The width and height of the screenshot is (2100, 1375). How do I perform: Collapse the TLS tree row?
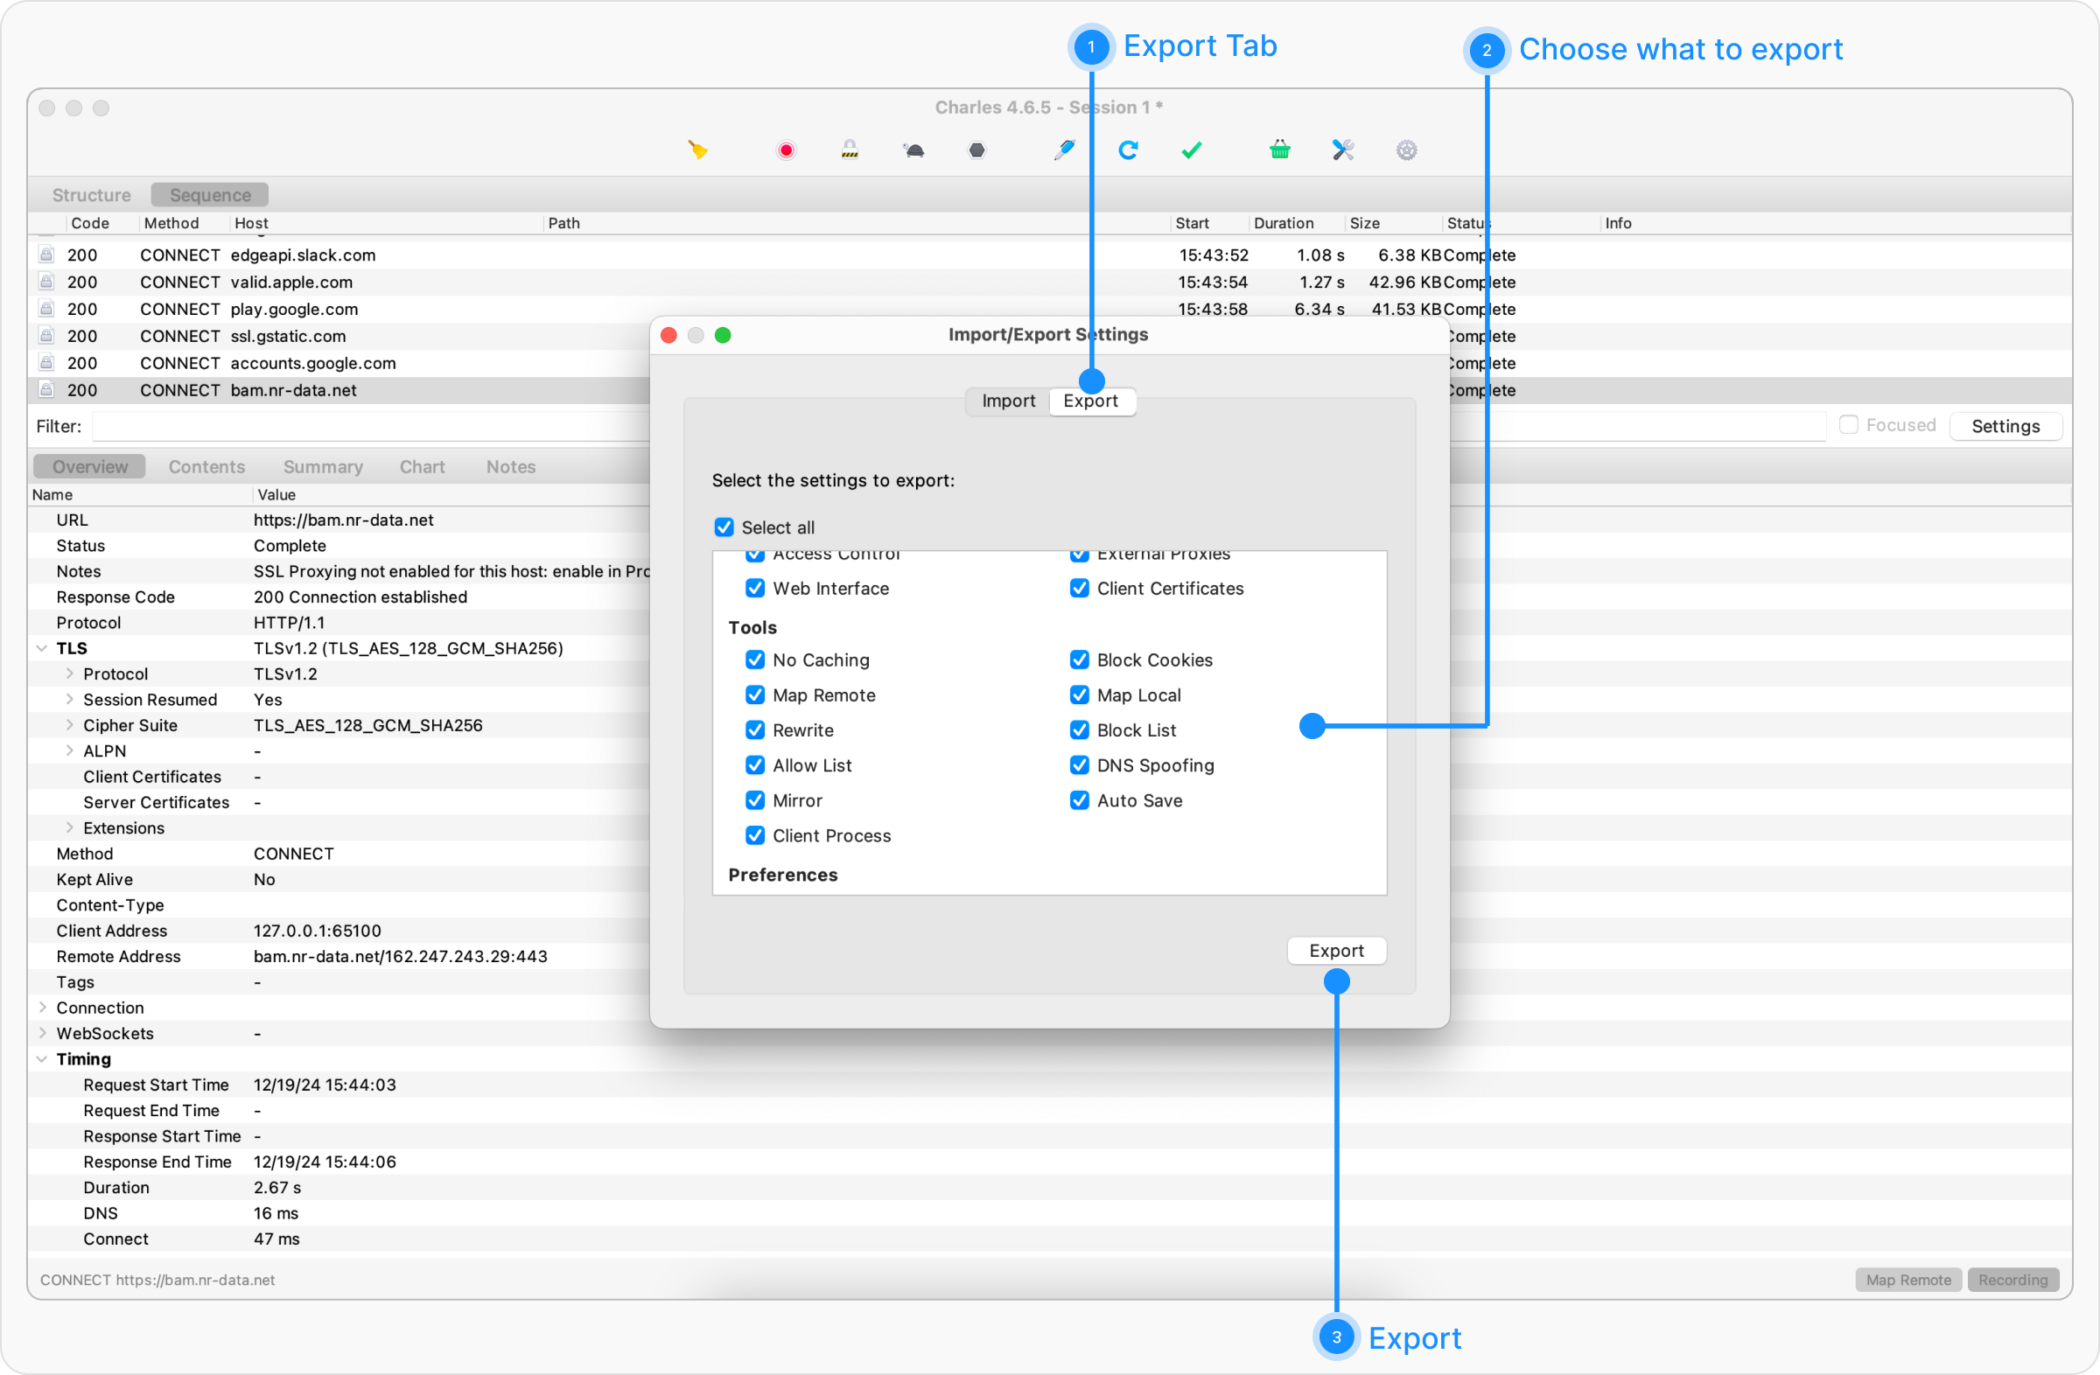coord(41,648)
